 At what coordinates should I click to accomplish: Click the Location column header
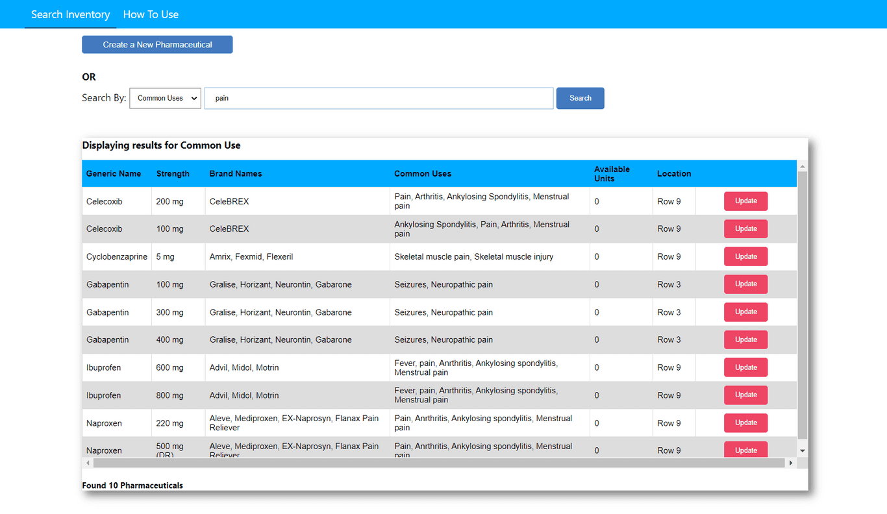tap(674, 174)
